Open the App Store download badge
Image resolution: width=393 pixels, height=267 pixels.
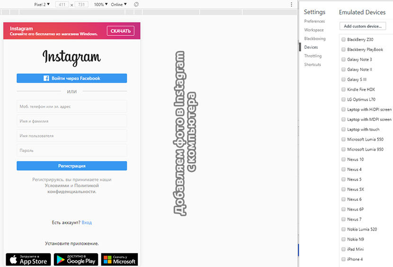(28, 259)
